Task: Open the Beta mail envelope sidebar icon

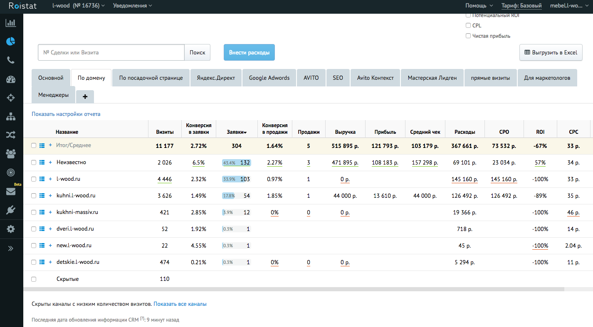Action: point(10,192)
